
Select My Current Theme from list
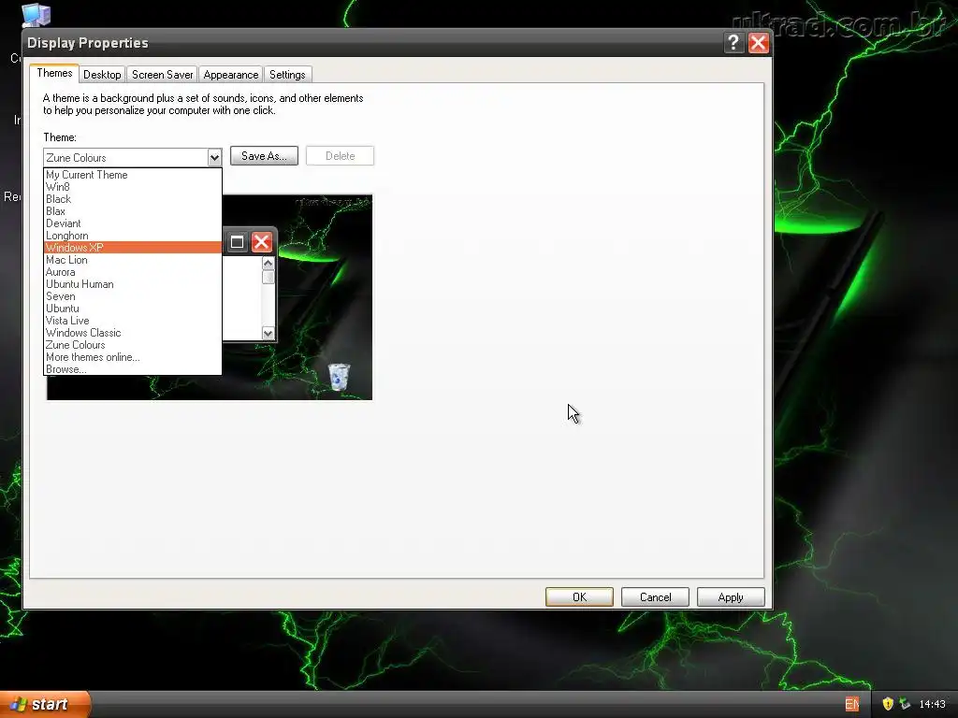pos(133,175)
